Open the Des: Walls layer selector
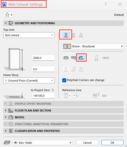 [42, 142]
